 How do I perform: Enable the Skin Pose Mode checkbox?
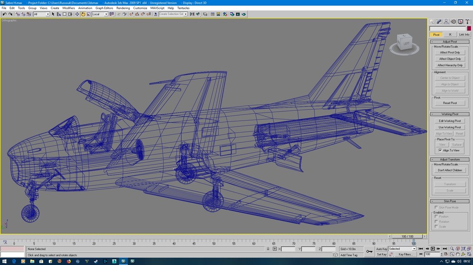[436, 207]
